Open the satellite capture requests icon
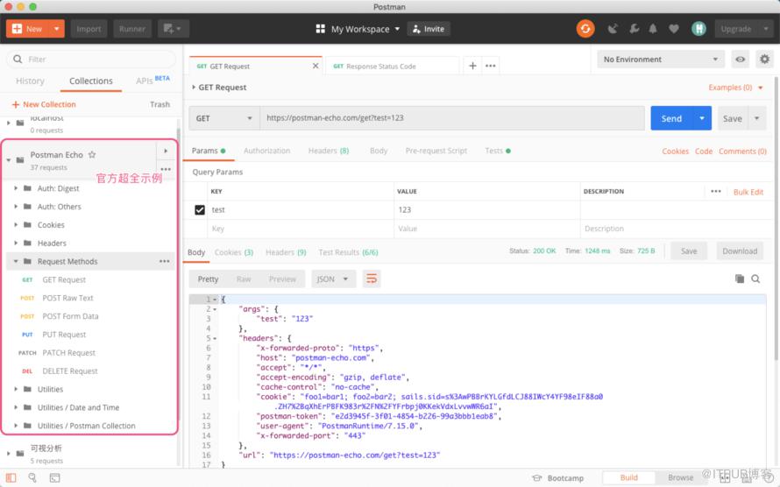This screenshot has width=780, height=487. 613,29
